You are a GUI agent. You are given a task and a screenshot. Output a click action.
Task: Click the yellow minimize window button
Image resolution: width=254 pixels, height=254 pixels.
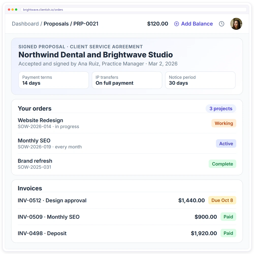click(13, 10)
